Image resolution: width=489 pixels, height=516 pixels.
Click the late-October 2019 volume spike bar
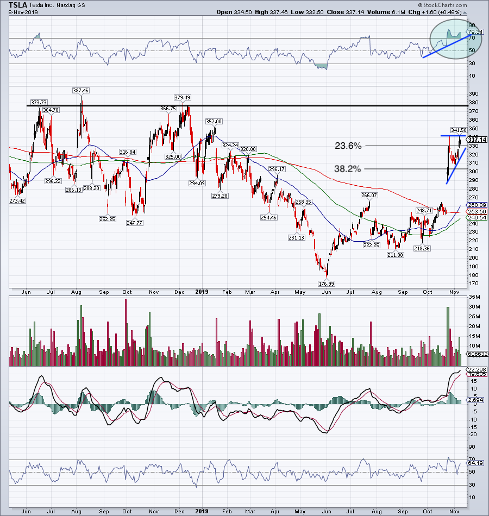click(448, 337)
